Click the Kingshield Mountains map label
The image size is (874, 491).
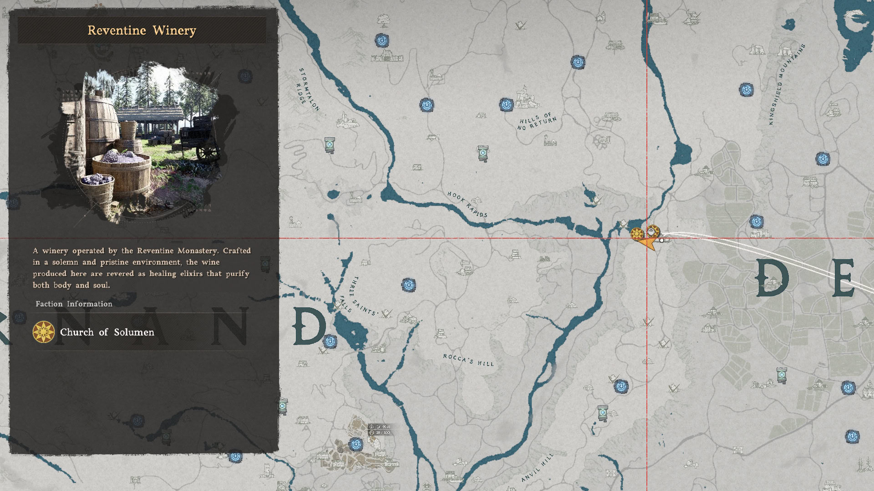[787, 84]
